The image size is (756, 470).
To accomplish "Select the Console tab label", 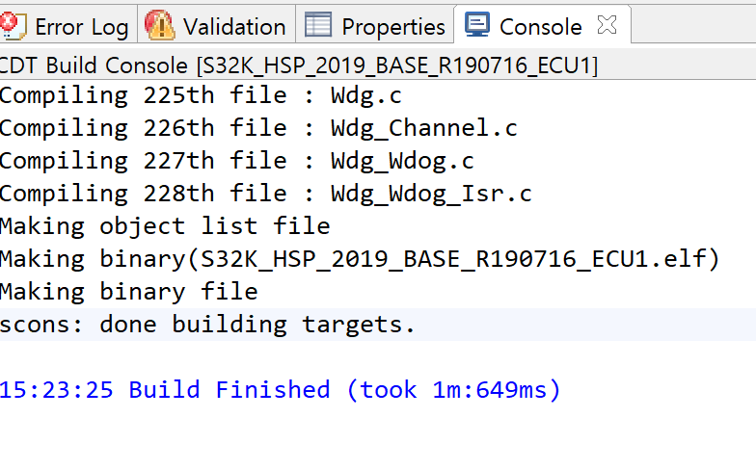I will click(540, 27).
